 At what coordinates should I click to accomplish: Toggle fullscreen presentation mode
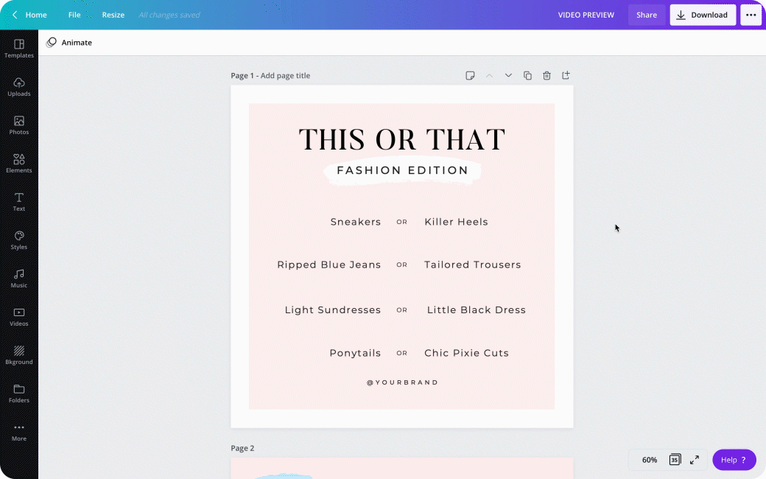[x=695, y=460]
